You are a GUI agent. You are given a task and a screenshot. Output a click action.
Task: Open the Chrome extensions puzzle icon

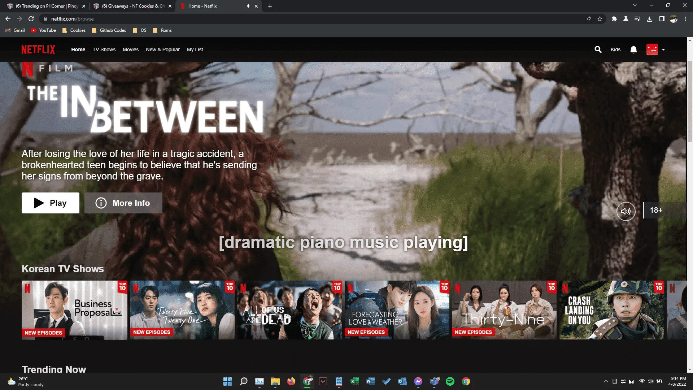[614, 19]
